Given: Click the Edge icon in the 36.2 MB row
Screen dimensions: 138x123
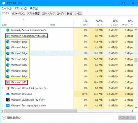Looking at the screenshot, I should point(8,53).
